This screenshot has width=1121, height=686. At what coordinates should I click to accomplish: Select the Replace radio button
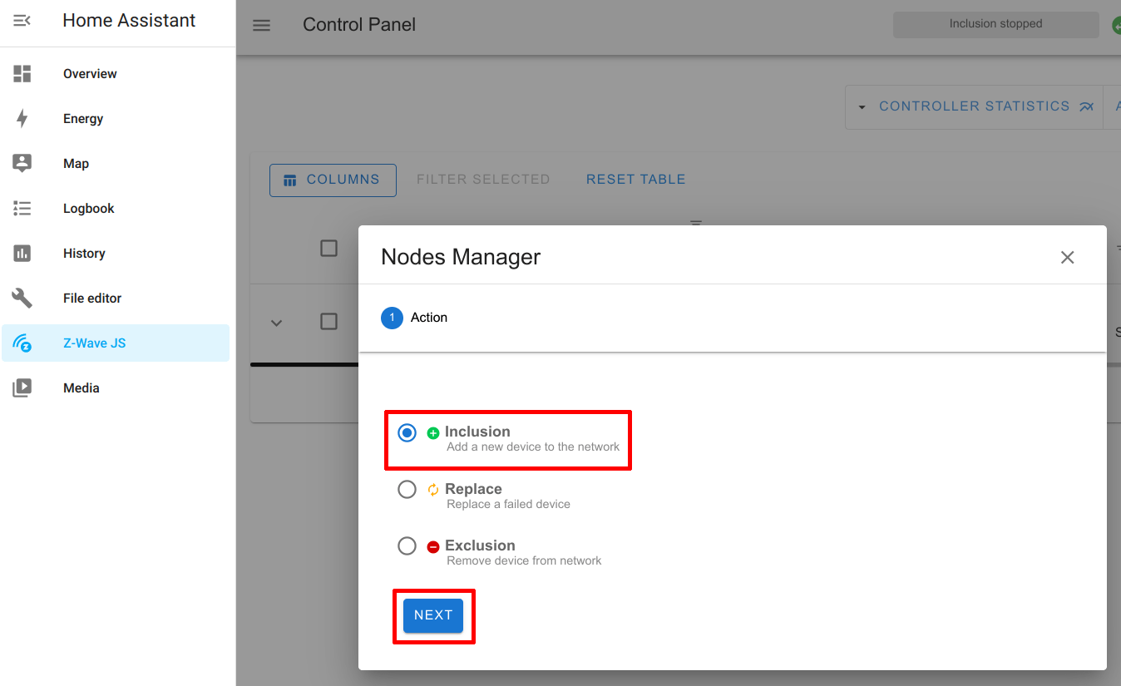407,489
